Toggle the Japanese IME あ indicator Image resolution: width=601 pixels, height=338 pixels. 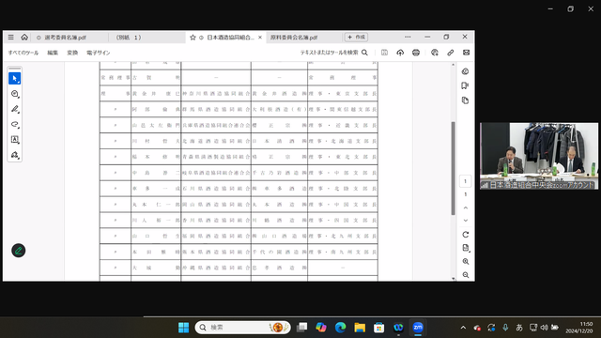[x=519, y=328]
